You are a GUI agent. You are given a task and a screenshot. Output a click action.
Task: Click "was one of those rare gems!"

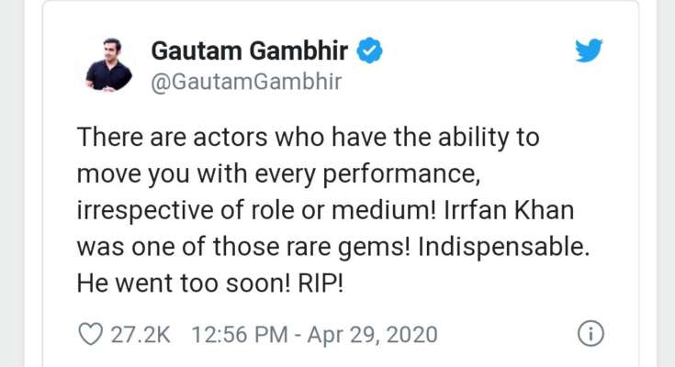click(243, 248)
